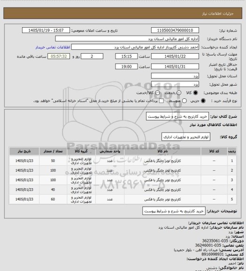
Task: Click the postal address میدان راه آهن
Action: click(196, 250)
